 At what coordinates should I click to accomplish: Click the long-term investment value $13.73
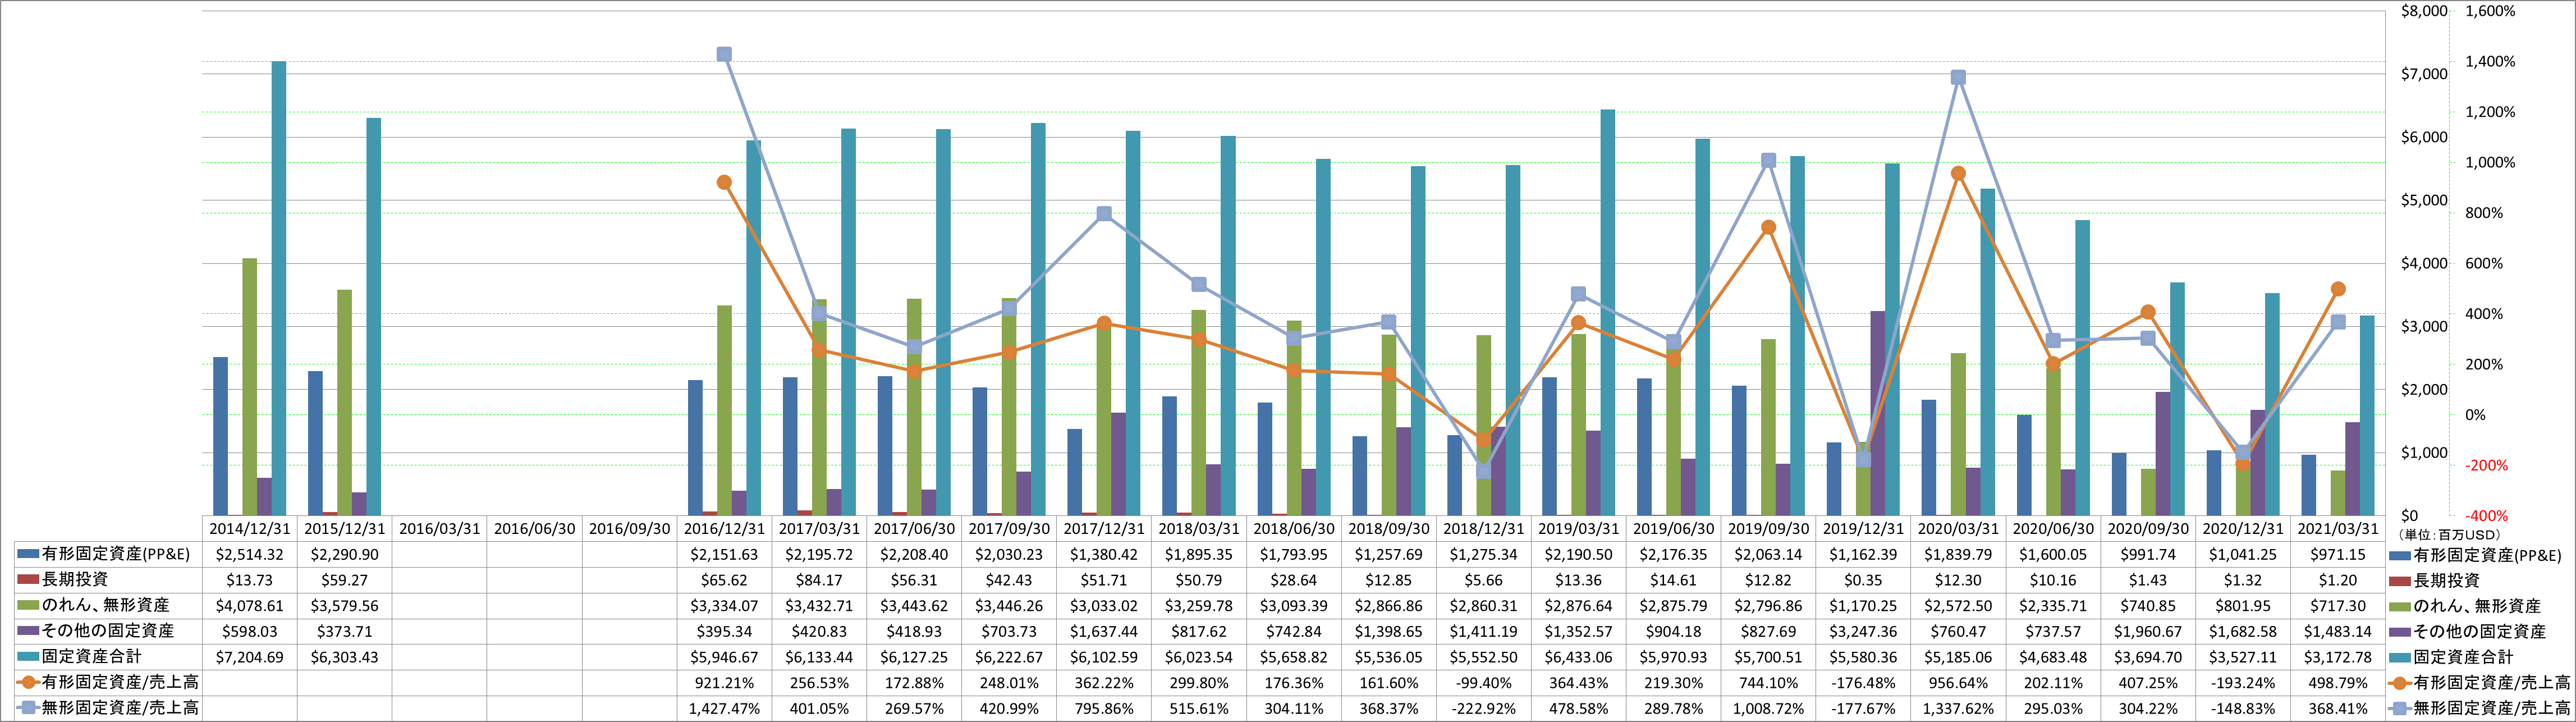249,580
